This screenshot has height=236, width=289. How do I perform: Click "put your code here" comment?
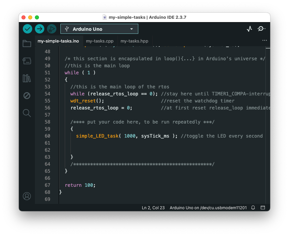[142, 122]
